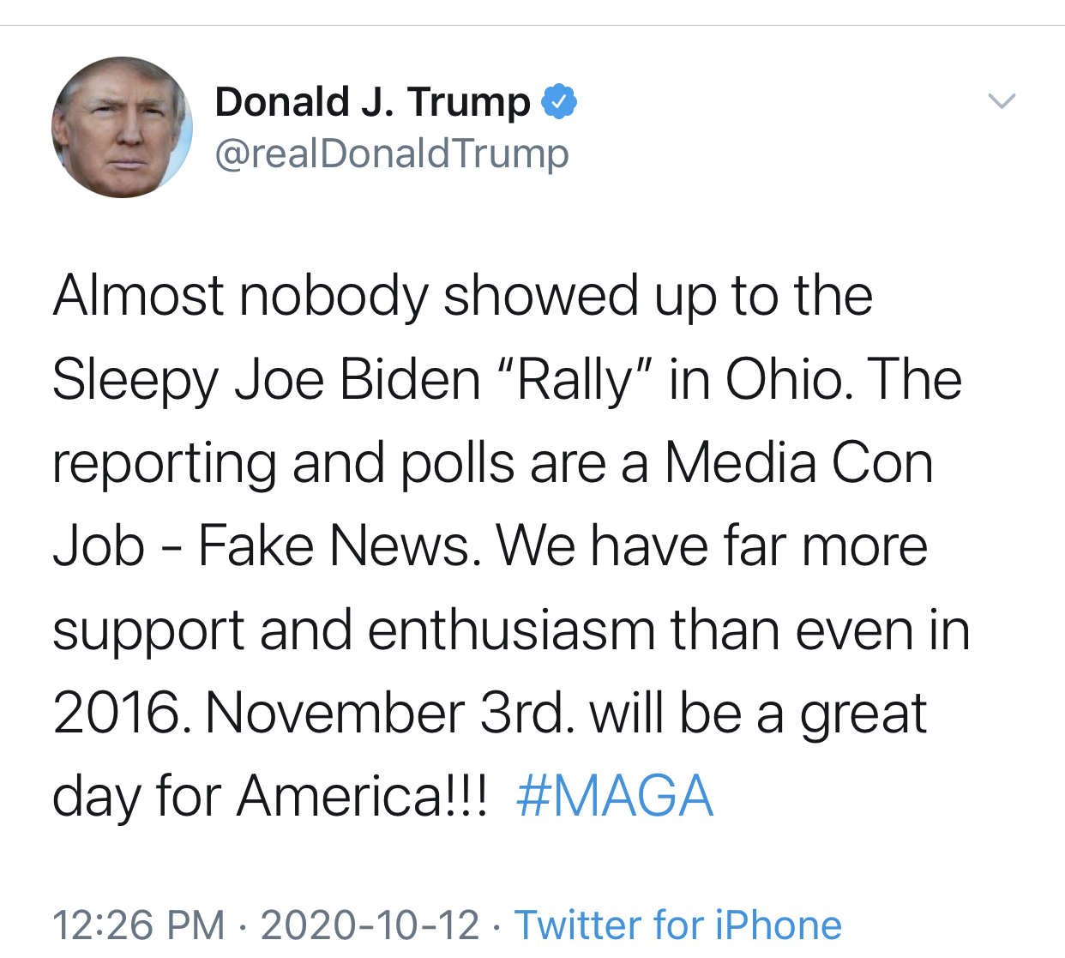
Task: Click the 2020-10-12 date
Action: click(x=370, y=925)
